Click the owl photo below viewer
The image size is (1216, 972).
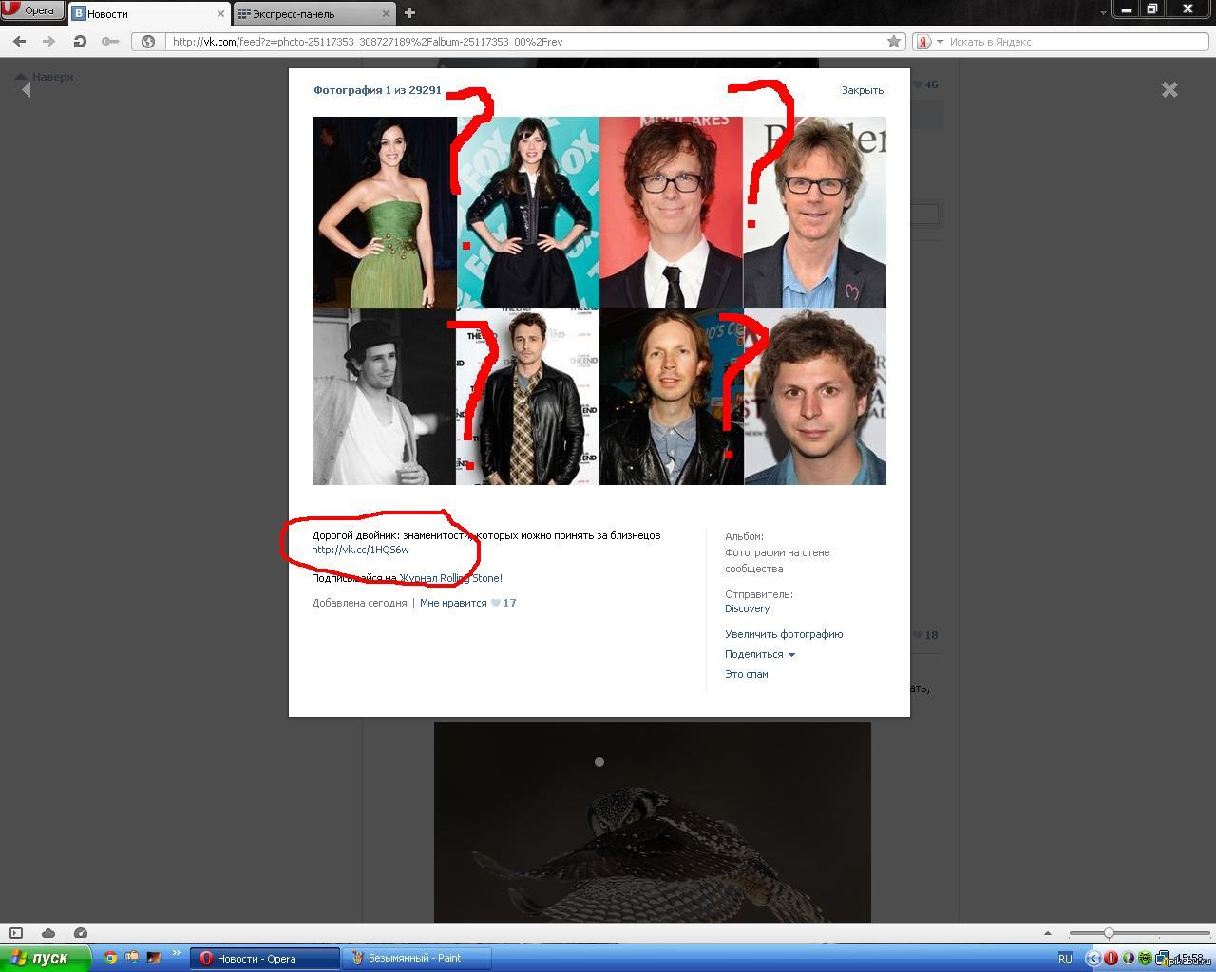coord(653,822)
